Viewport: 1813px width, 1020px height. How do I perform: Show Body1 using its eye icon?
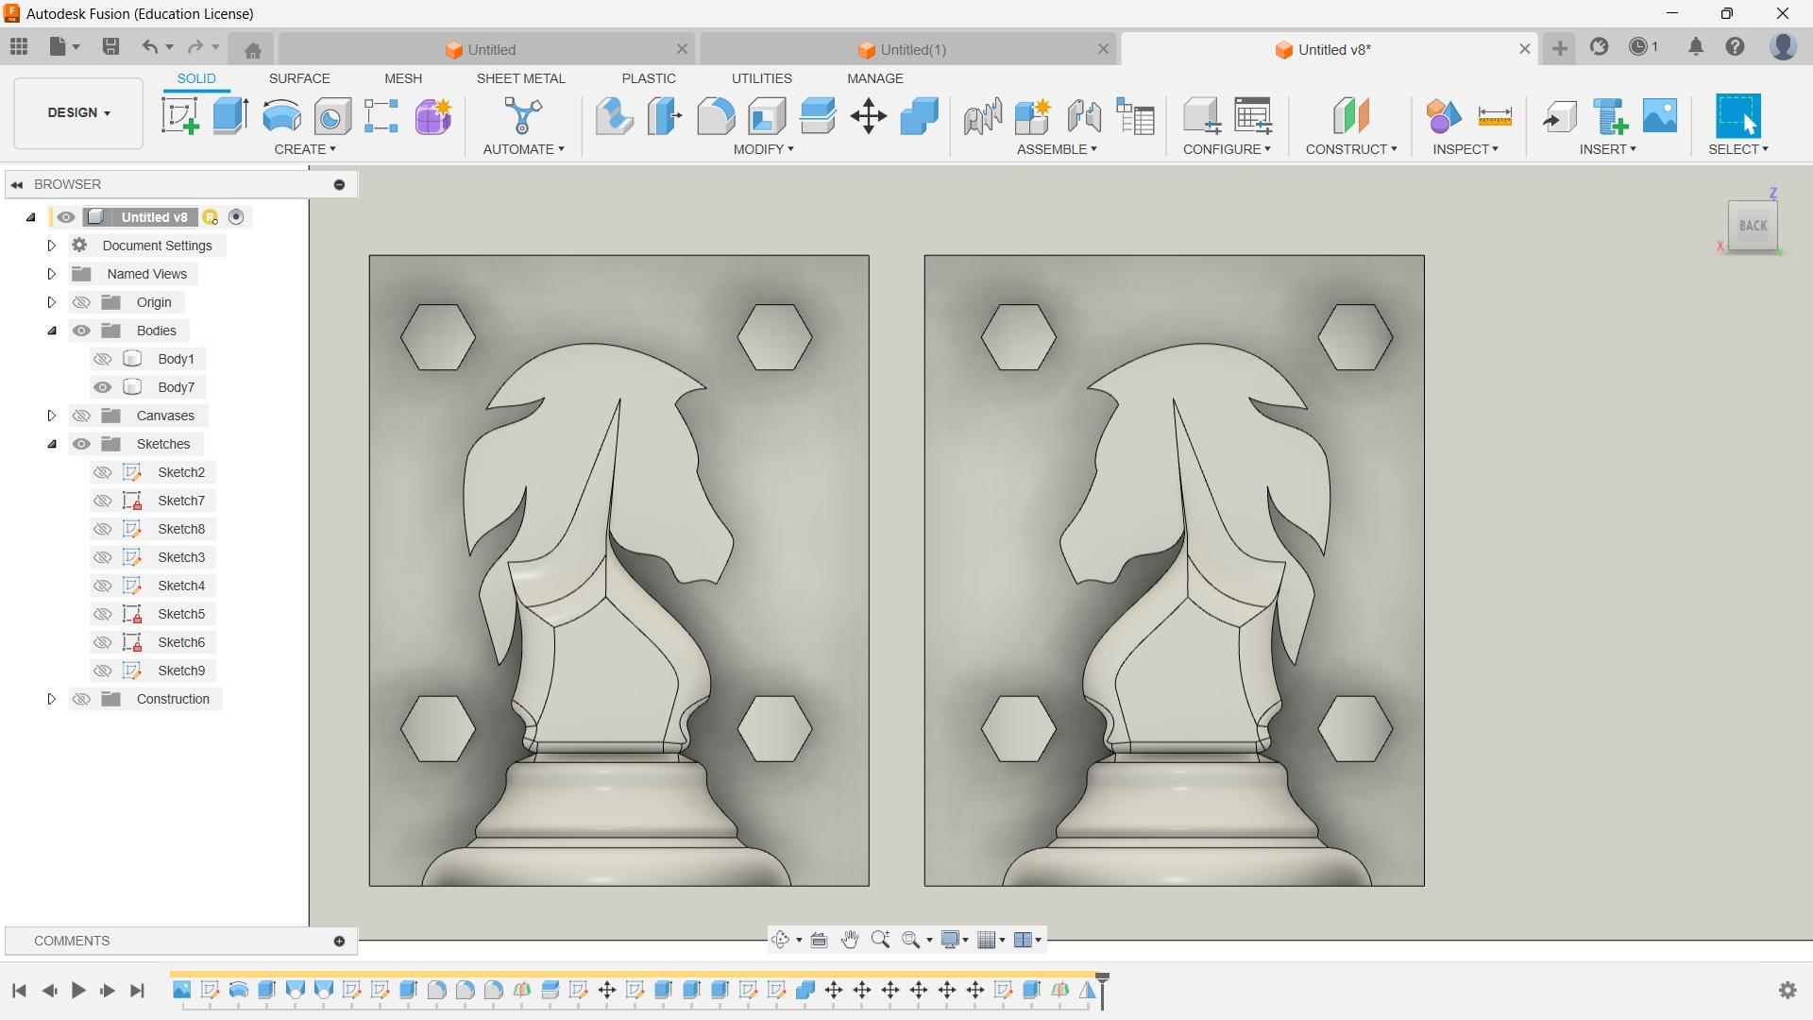[103, 359]
